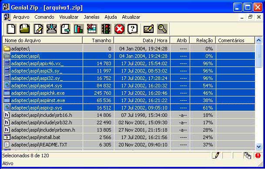The image size is (265, 169).
Task: Close the inner arquivo1.zip document window
Action: [x=259, y=17]
